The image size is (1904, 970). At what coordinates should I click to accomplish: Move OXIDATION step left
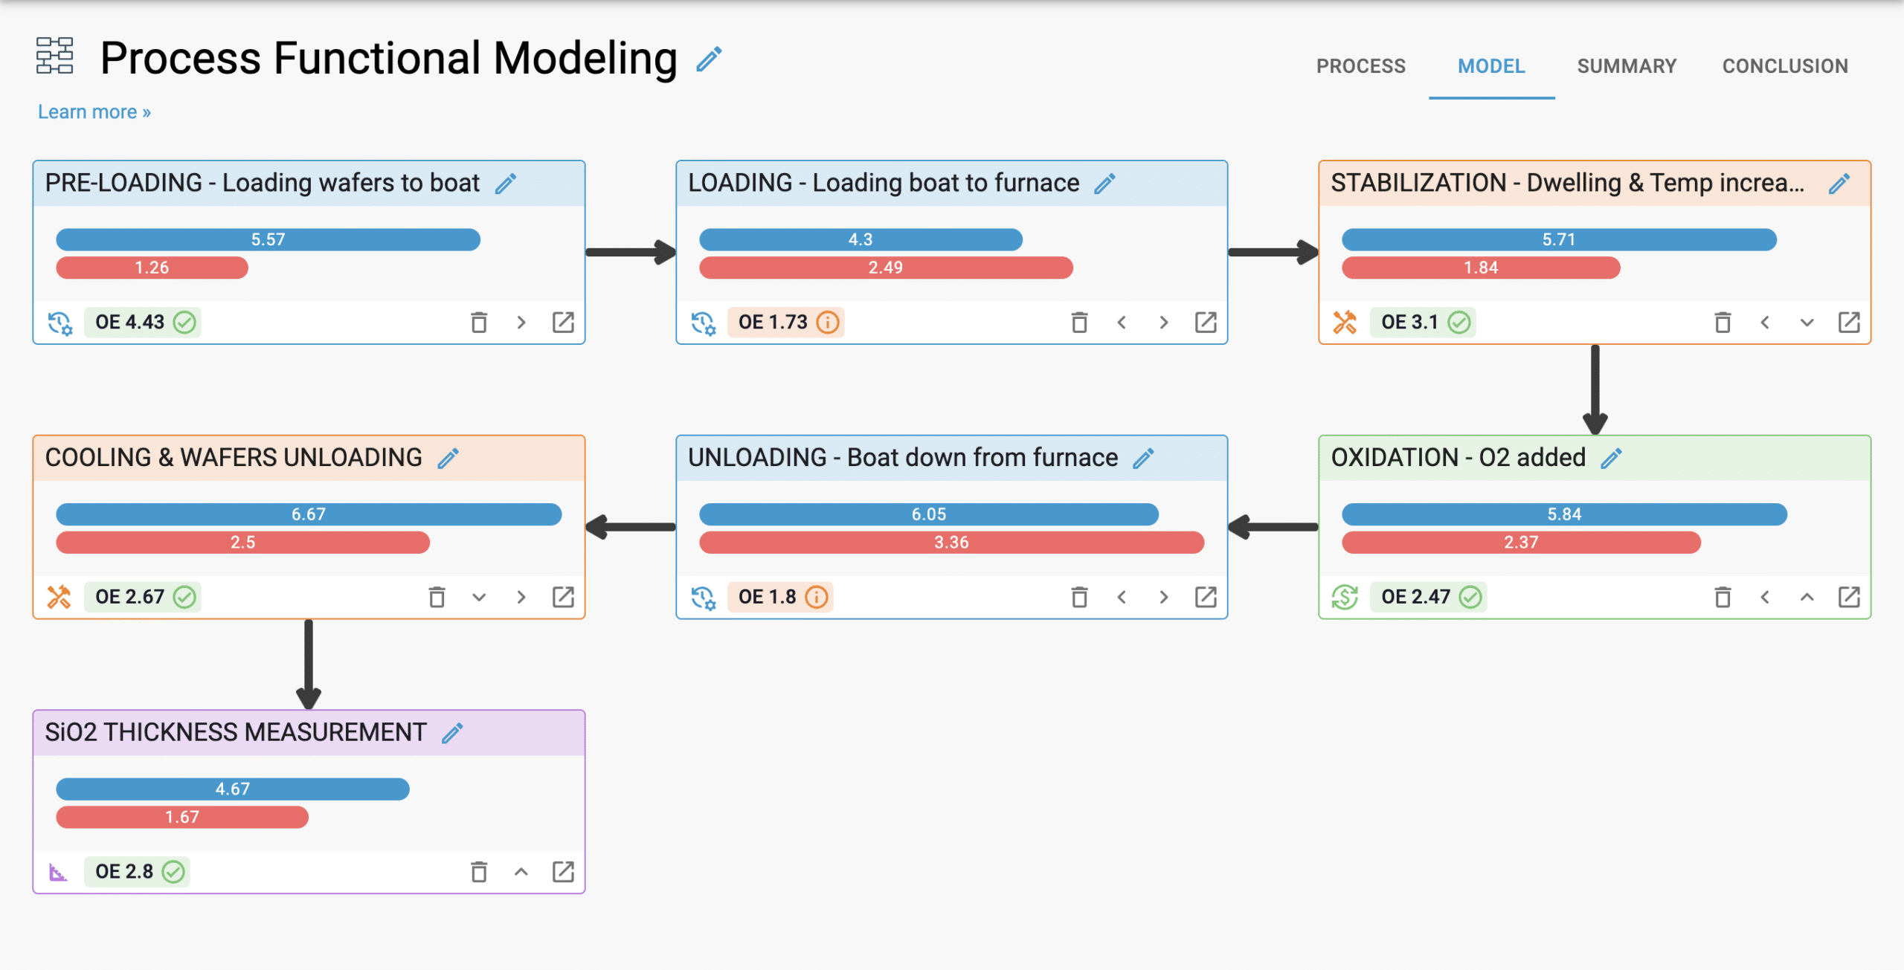(x=1765, y=597)
